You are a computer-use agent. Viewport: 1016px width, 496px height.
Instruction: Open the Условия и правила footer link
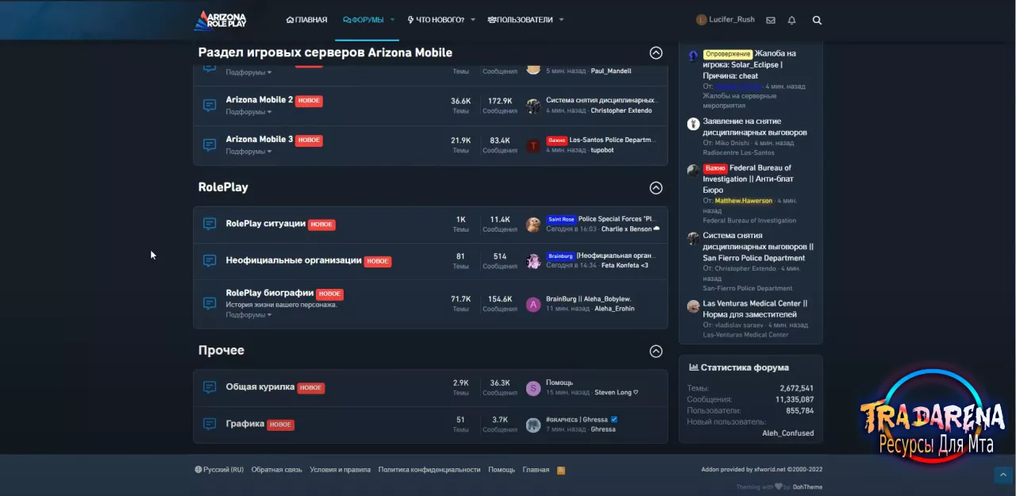coord(340,470)
